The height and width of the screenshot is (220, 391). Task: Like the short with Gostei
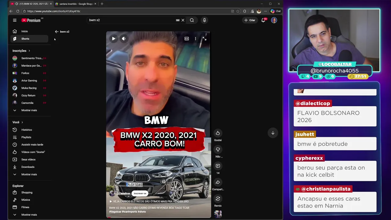pos(218,133)
